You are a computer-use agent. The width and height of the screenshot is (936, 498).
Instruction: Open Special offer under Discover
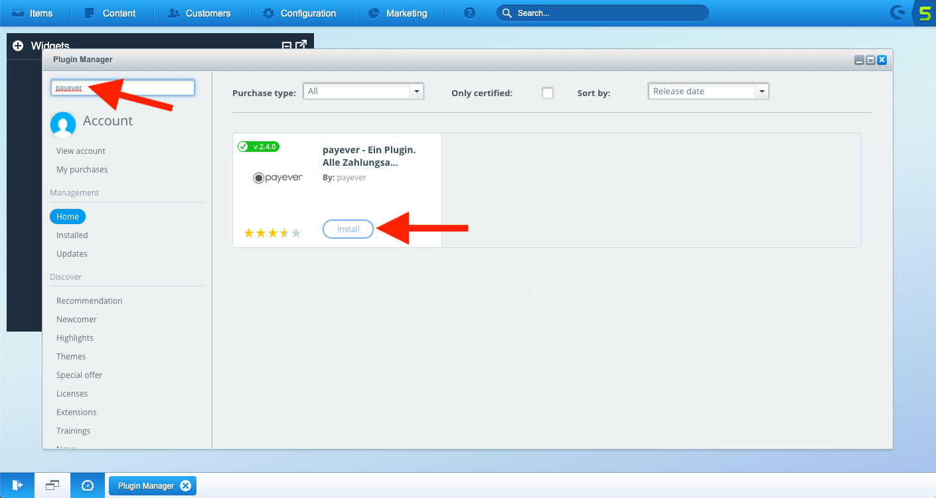(x=80, y=375)
